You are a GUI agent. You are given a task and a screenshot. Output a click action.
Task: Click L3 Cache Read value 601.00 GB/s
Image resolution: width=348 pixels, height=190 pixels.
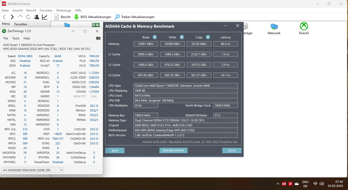click(x=146, y=75)
